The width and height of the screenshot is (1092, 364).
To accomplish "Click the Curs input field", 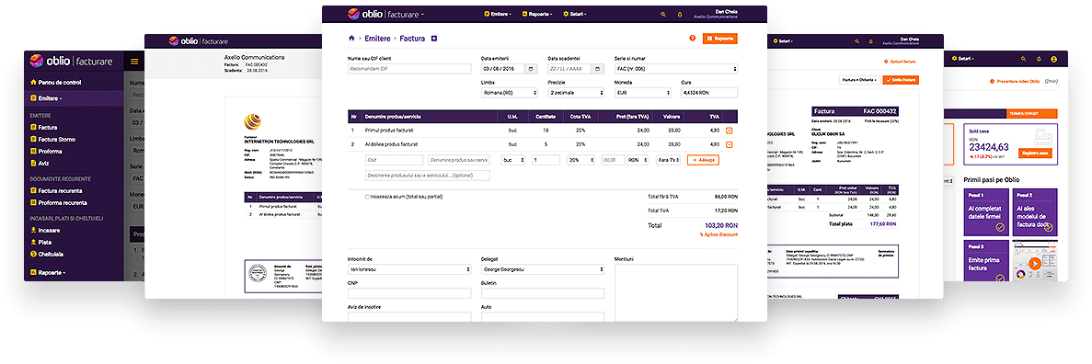I will [709, 93].
